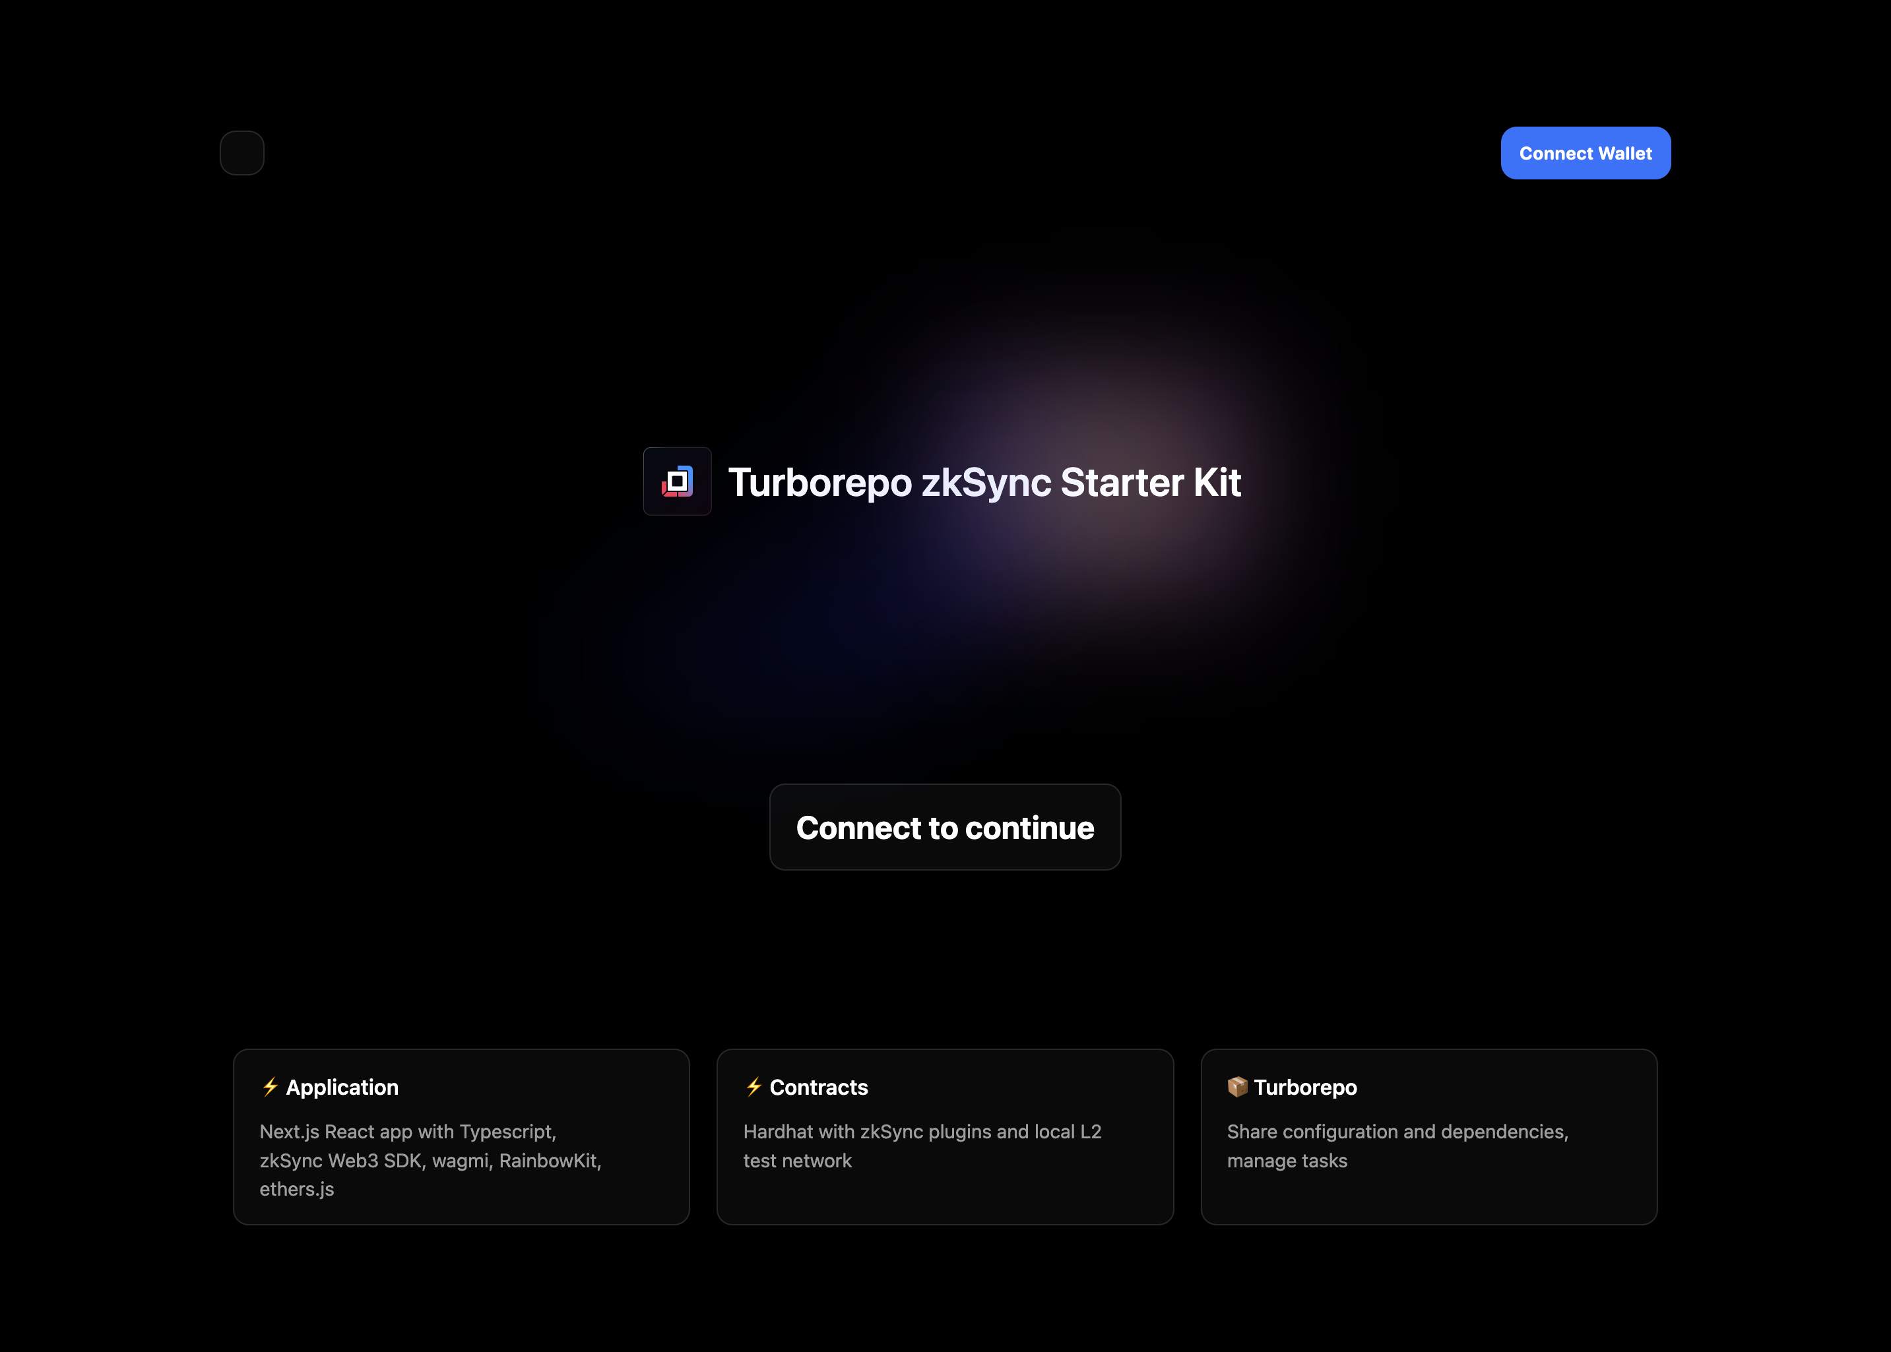The height and width of the screenshot is (1352, 1891).
Task: Toggle wallet connection via Connect Wallet
Action: pos(1585,152)
